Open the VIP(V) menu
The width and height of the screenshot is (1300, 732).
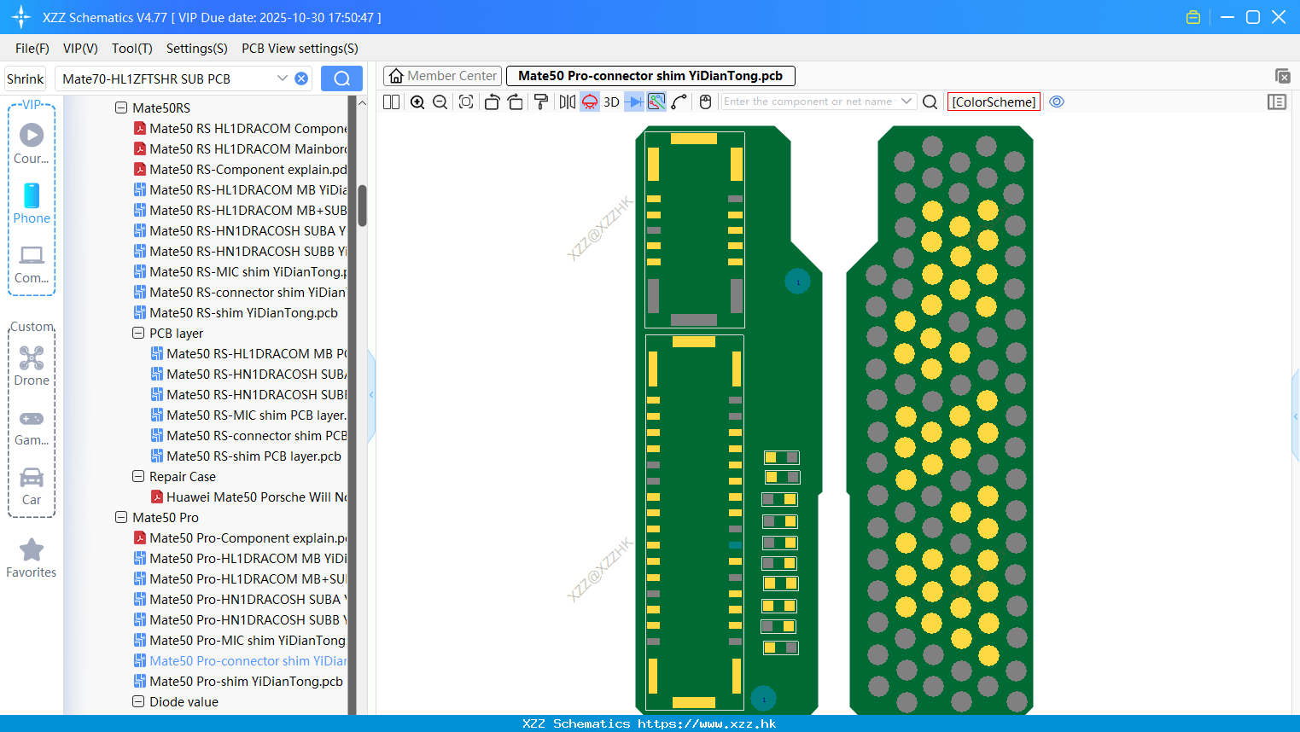[x=80, y=49]
